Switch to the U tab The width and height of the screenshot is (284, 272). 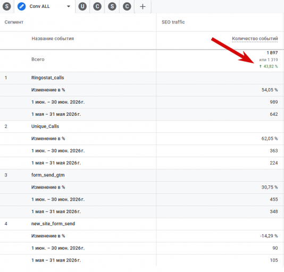pos(82,6)
